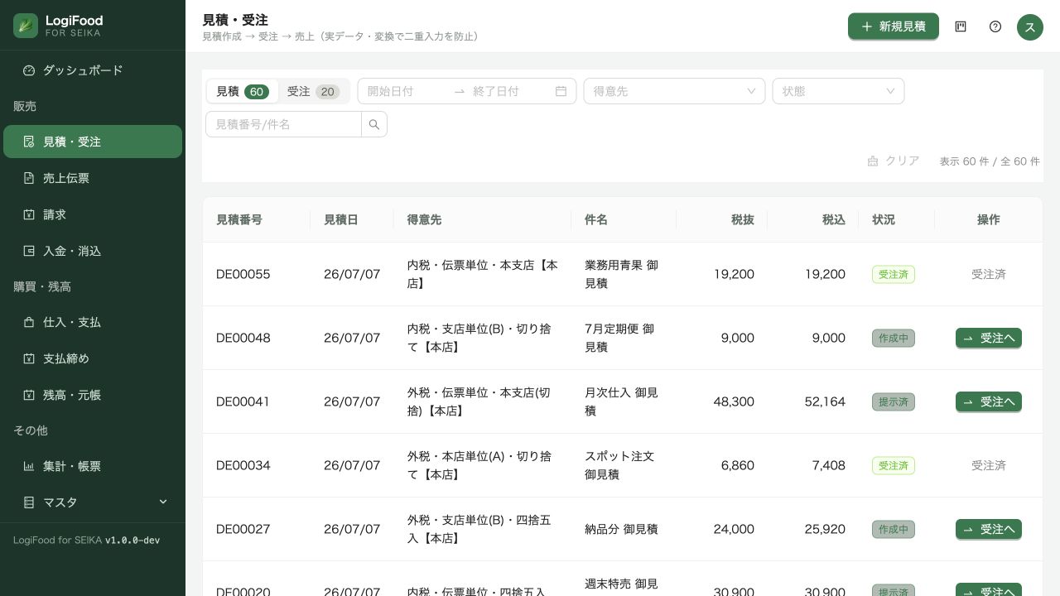This screenshot has width=1060, height=596.
Task: Open the ス user avatar menu
Action: pos(1030,26)
